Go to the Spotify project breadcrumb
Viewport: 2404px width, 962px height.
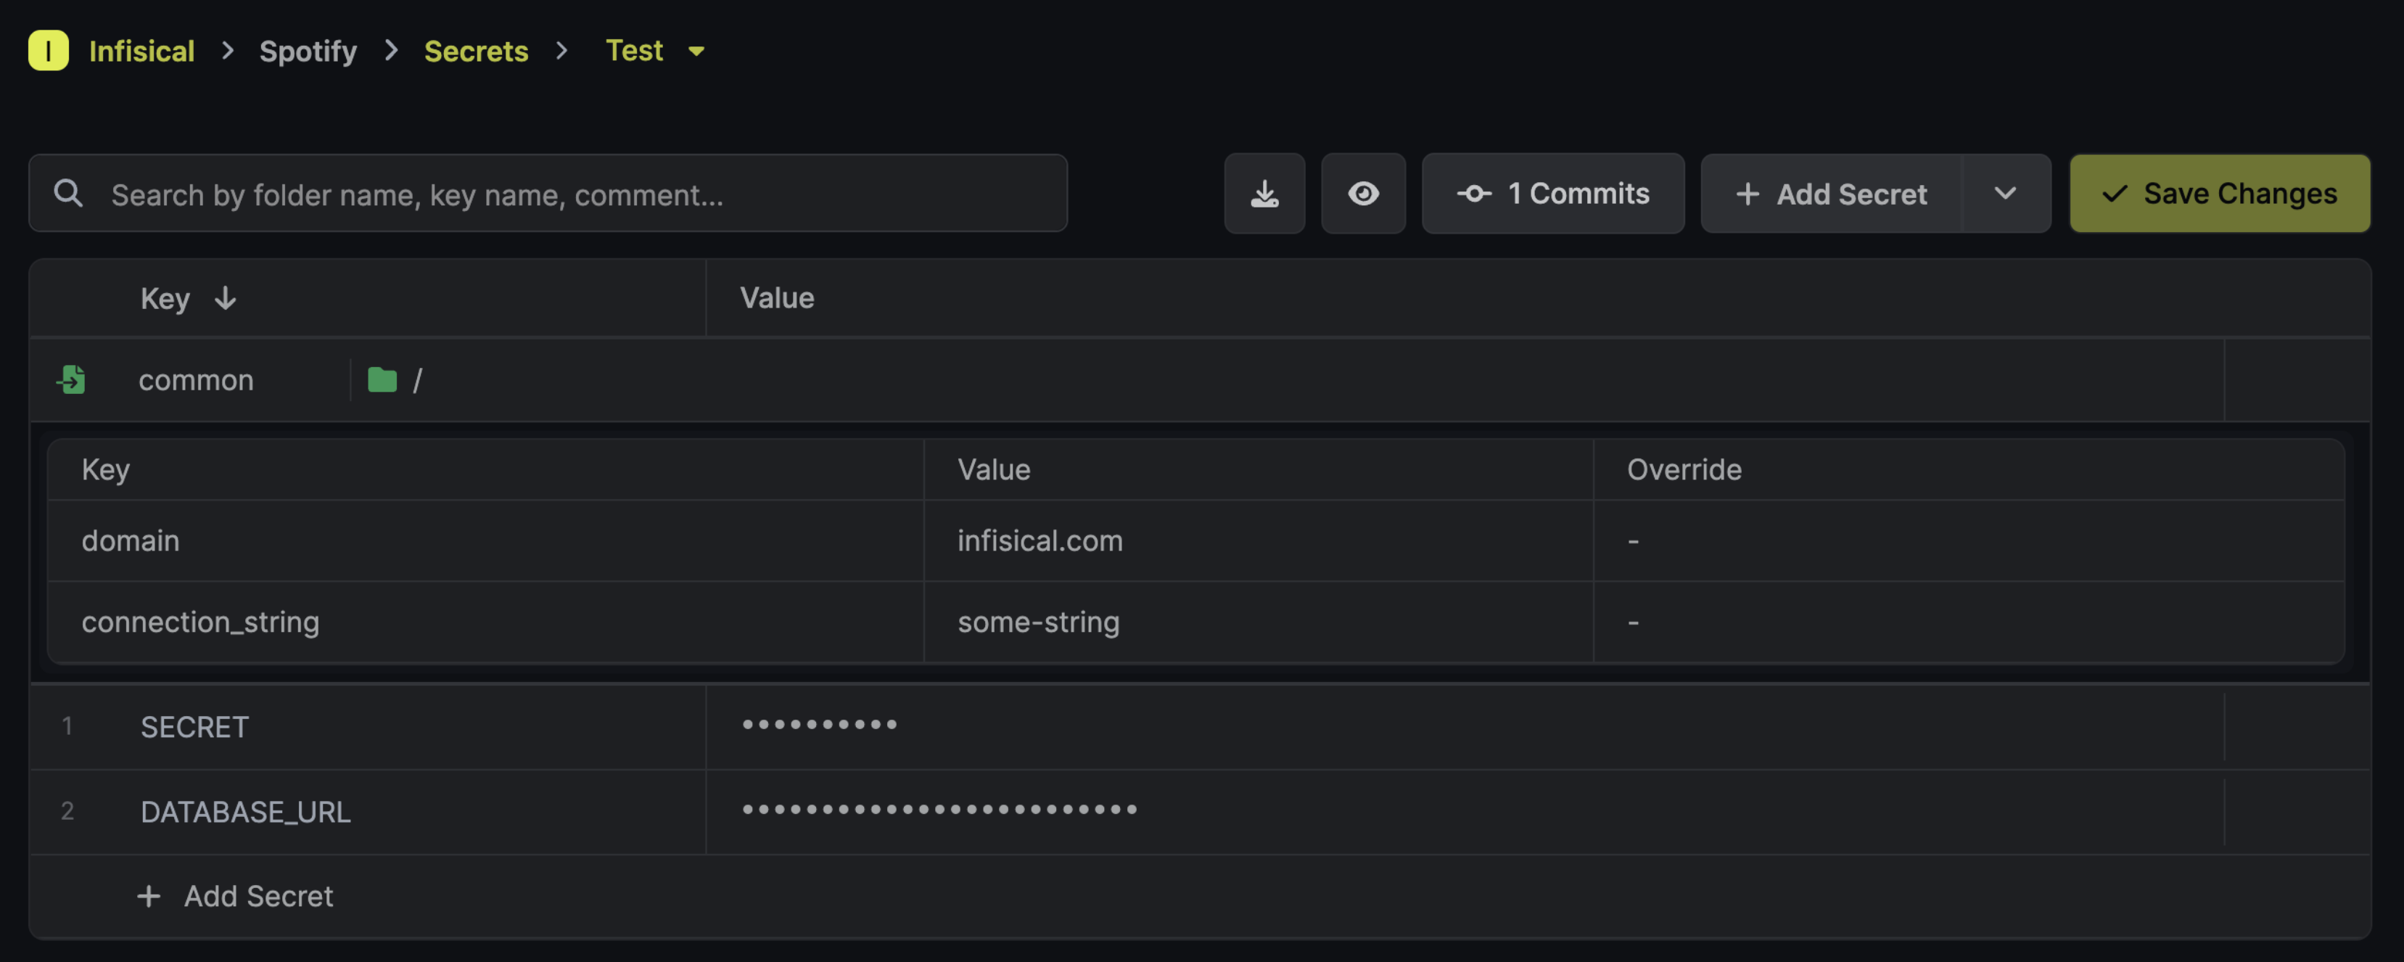tap(308, 52)
